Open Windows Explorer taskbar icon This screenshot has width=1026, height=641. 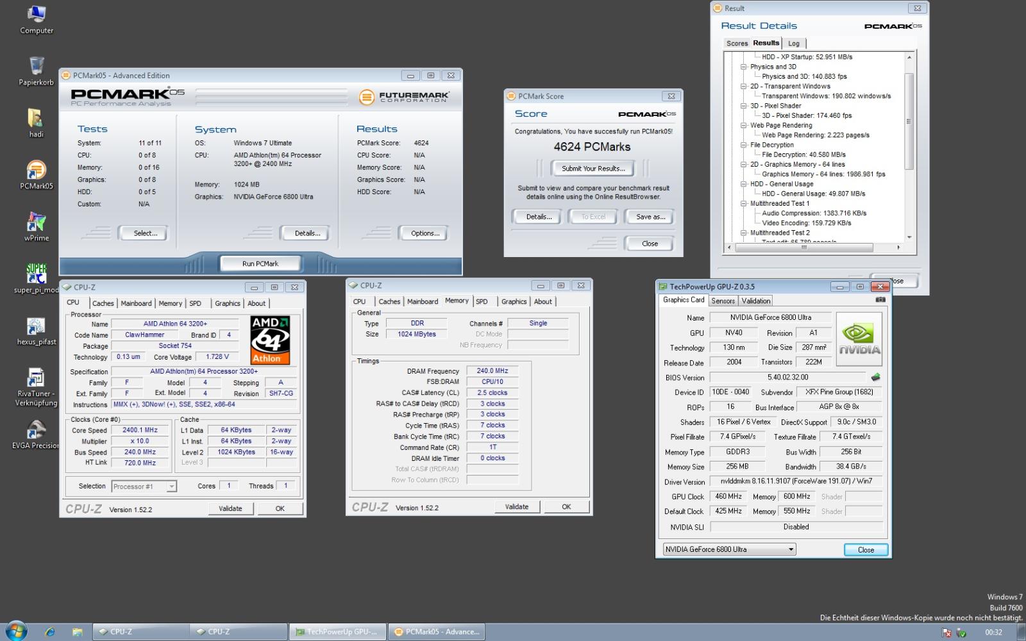tap(77, 632)
